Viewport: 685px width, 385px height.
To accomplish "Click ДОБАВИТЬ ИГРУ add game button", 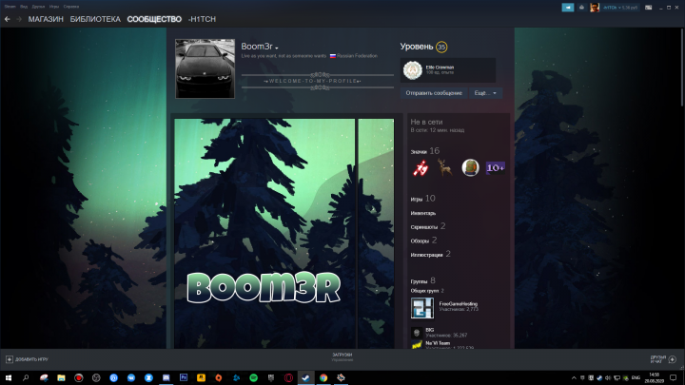I will pyautogui.click(x=27, y=359).
